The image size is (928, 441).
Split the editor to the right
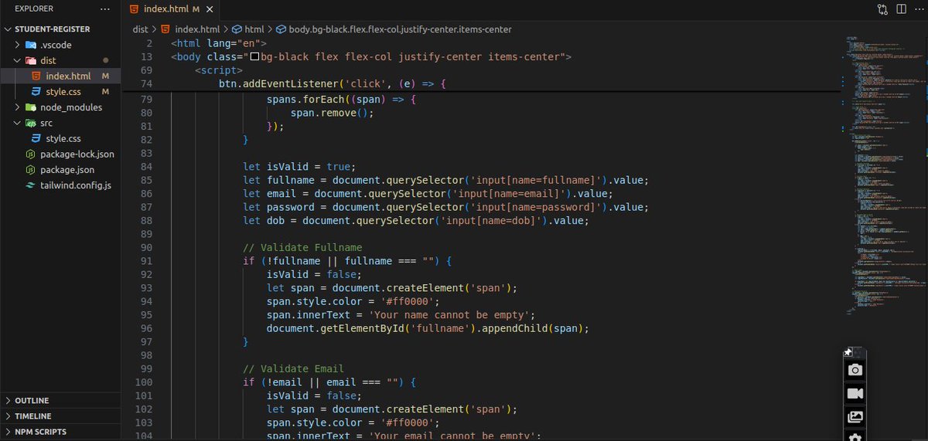900,9
